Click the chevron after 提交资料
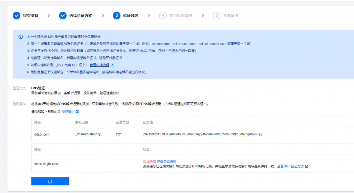Image resolution: width=354 pixels, height=193 pixels. [x=49, y=16]
